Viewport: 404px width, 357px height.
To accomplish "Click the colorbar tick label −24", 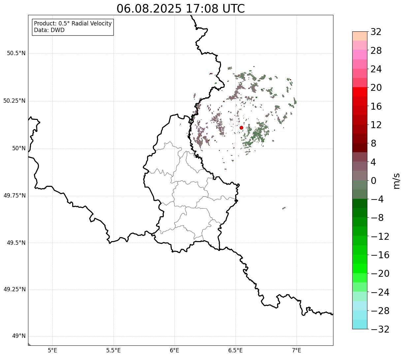I will [x=380, y=292].
